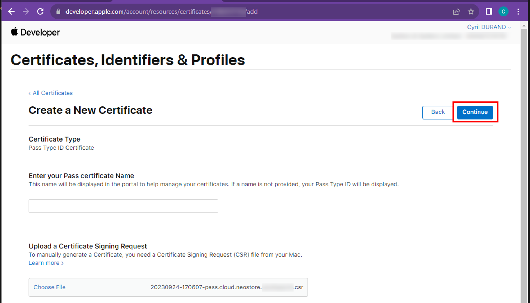Viewport: 530px width, 303px height.
Task: Reload the current page
Action: pyautogui.click(x=40, y=11)
